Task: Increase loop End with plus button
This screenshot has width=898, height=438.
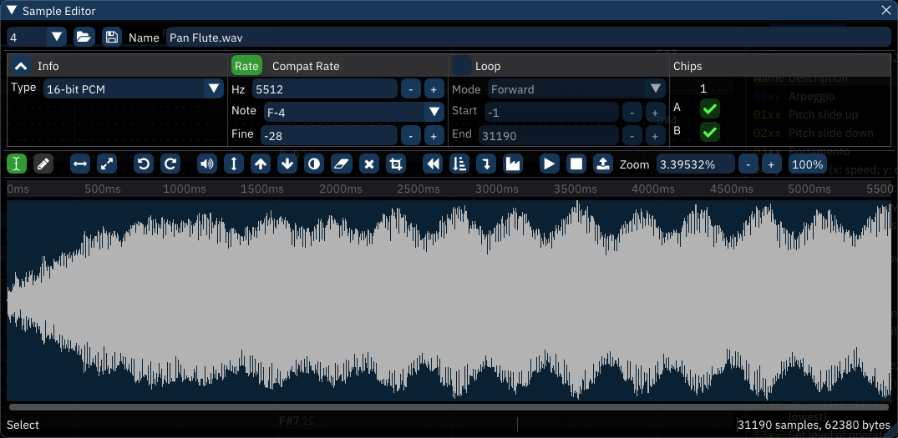Action: click(655, 135)
